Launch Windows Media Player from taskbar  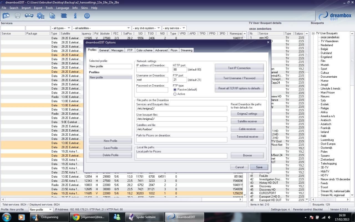[21, 217]
